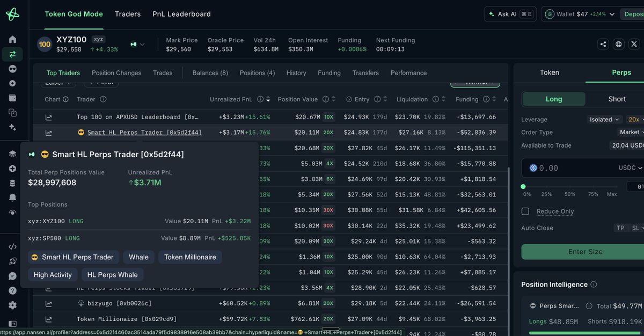The width and height of the screenshot is (644, 336).
Task: Click the table vertical scrollbar
Action: pyautogui.click(x=508, y=247)
